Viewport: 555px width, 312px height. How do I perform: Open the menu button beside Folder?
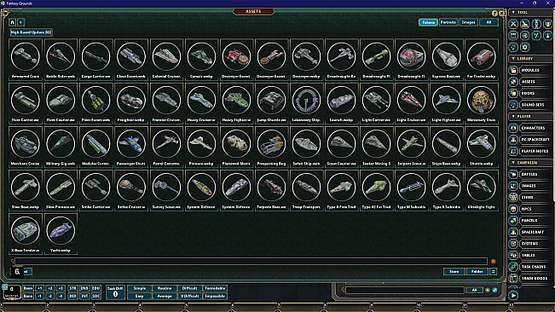pyautogui.click(x=493, y=271)
